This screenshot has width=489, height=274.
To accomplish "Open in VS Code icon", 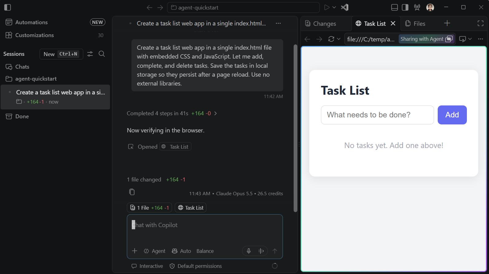I will click(345, 7).
